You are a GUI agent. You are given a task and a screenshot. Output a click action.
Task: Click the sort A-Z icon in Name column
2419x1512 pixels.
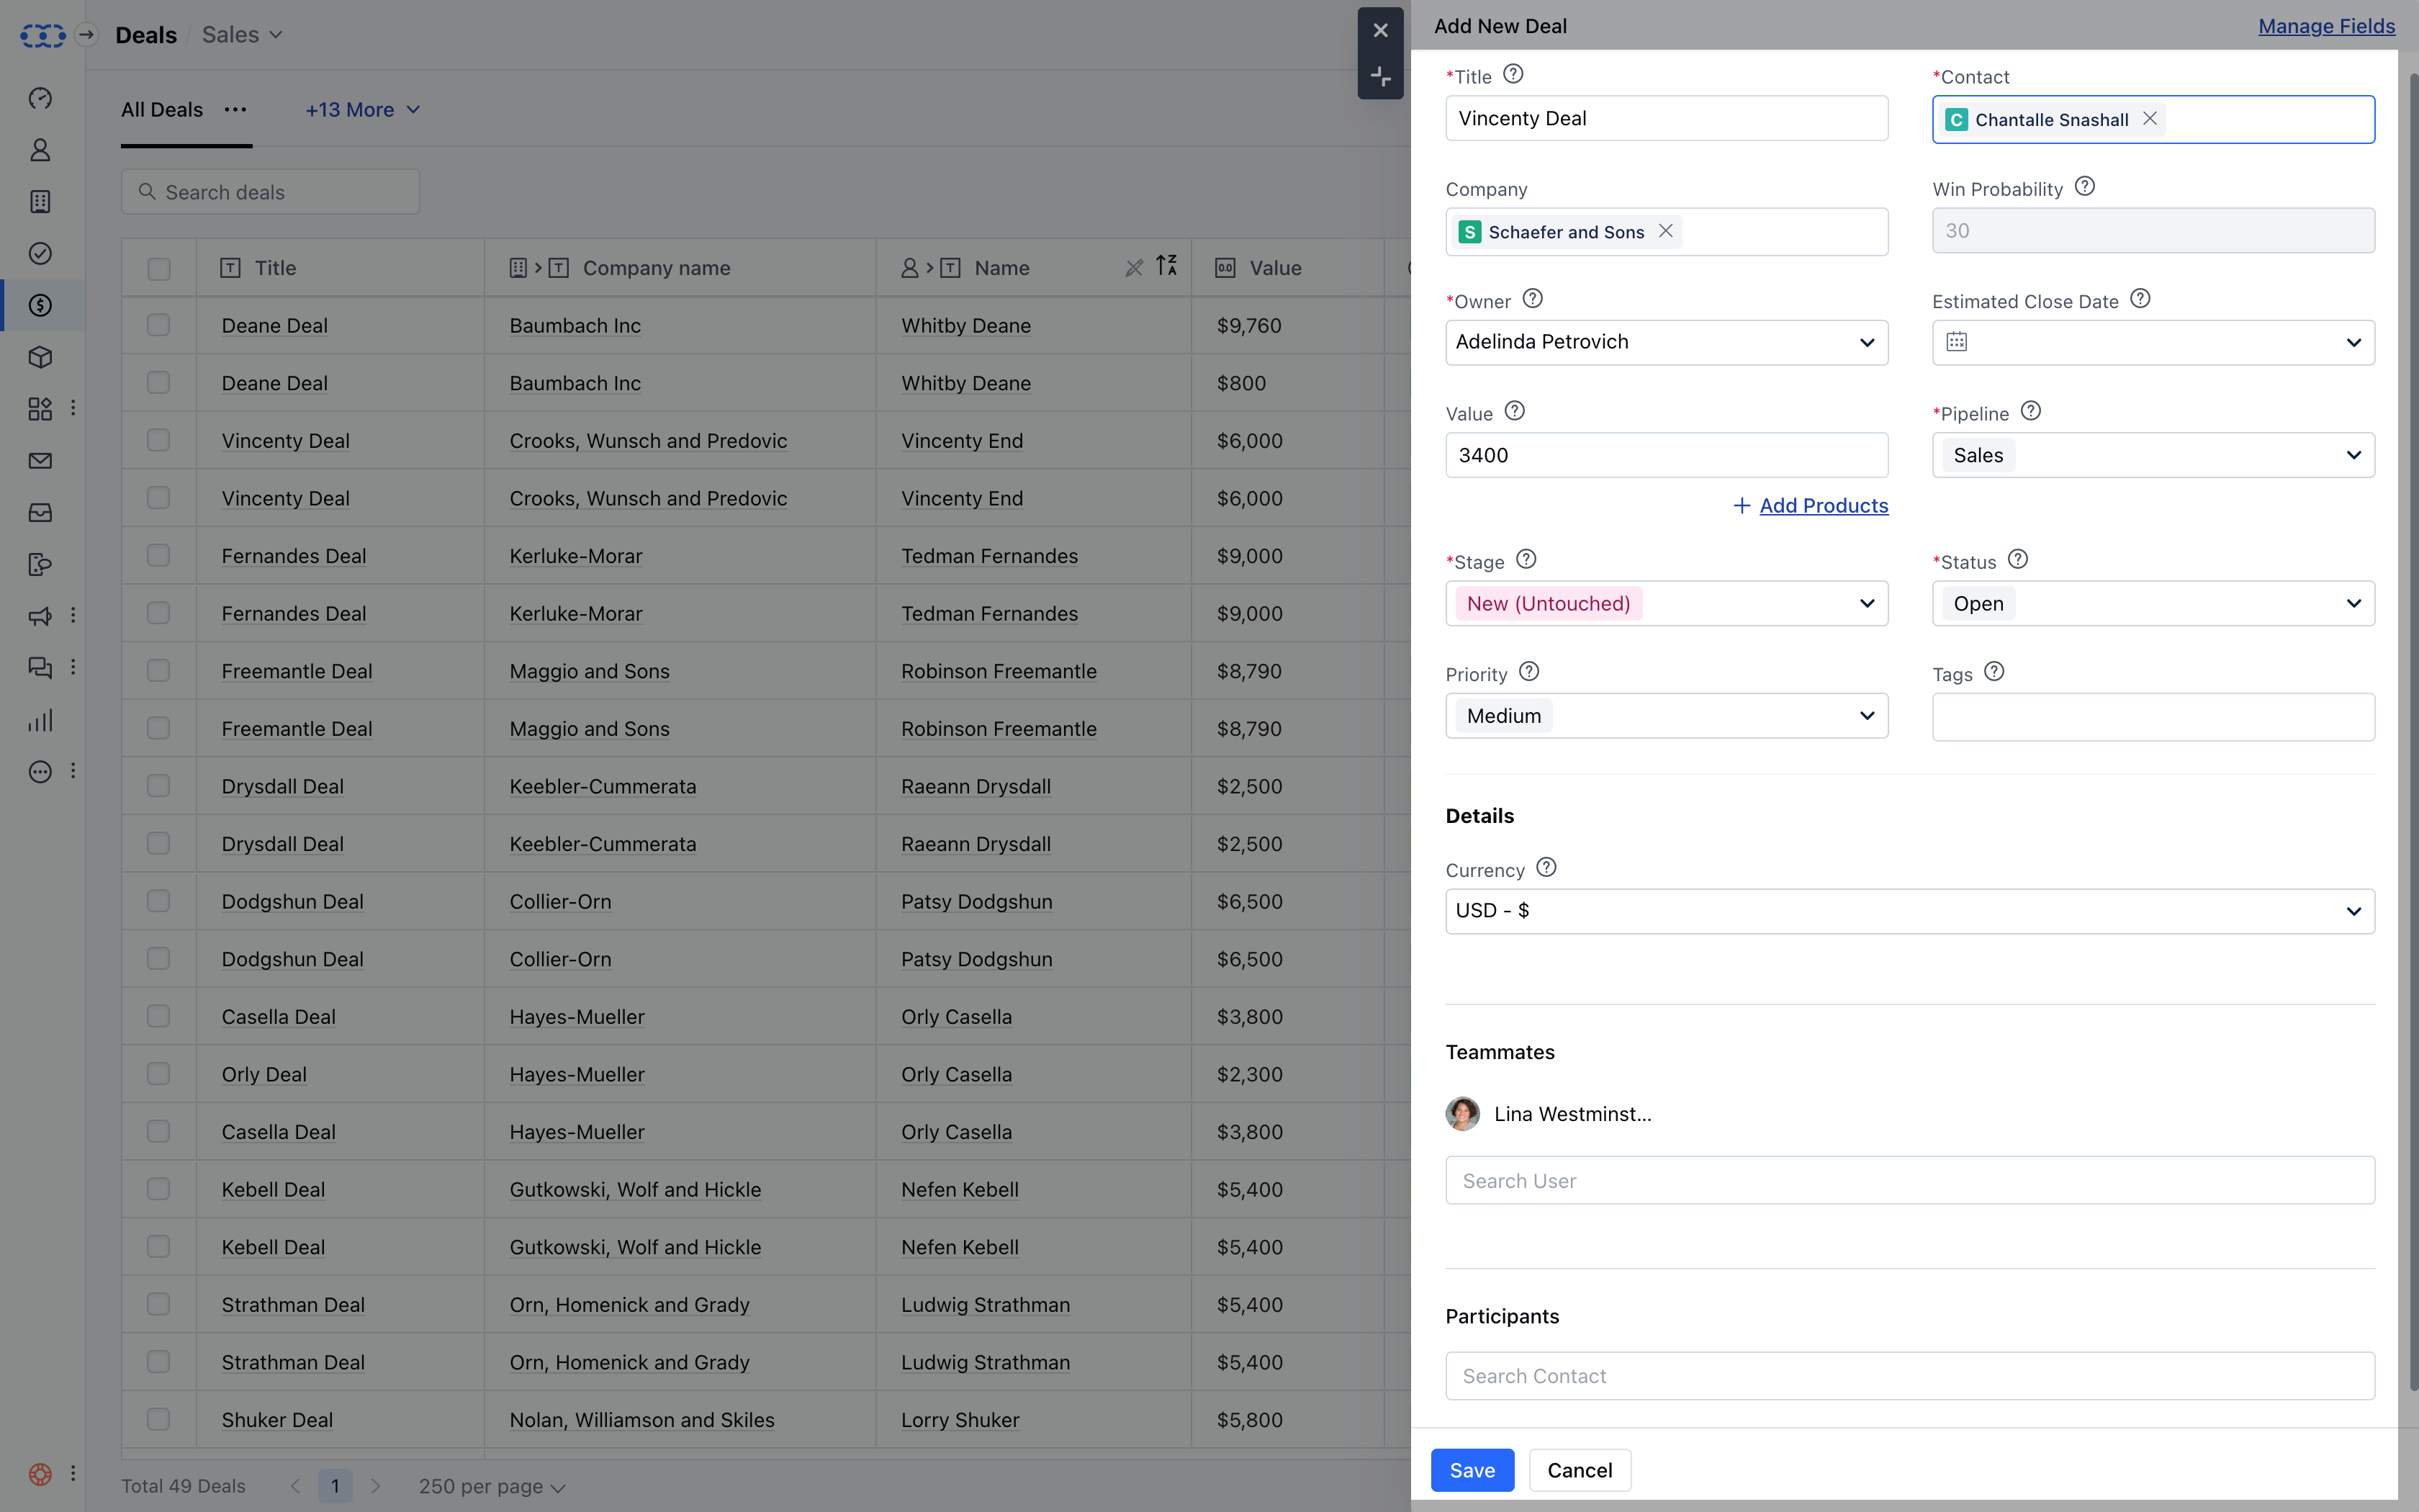[x=1166, y=266]
